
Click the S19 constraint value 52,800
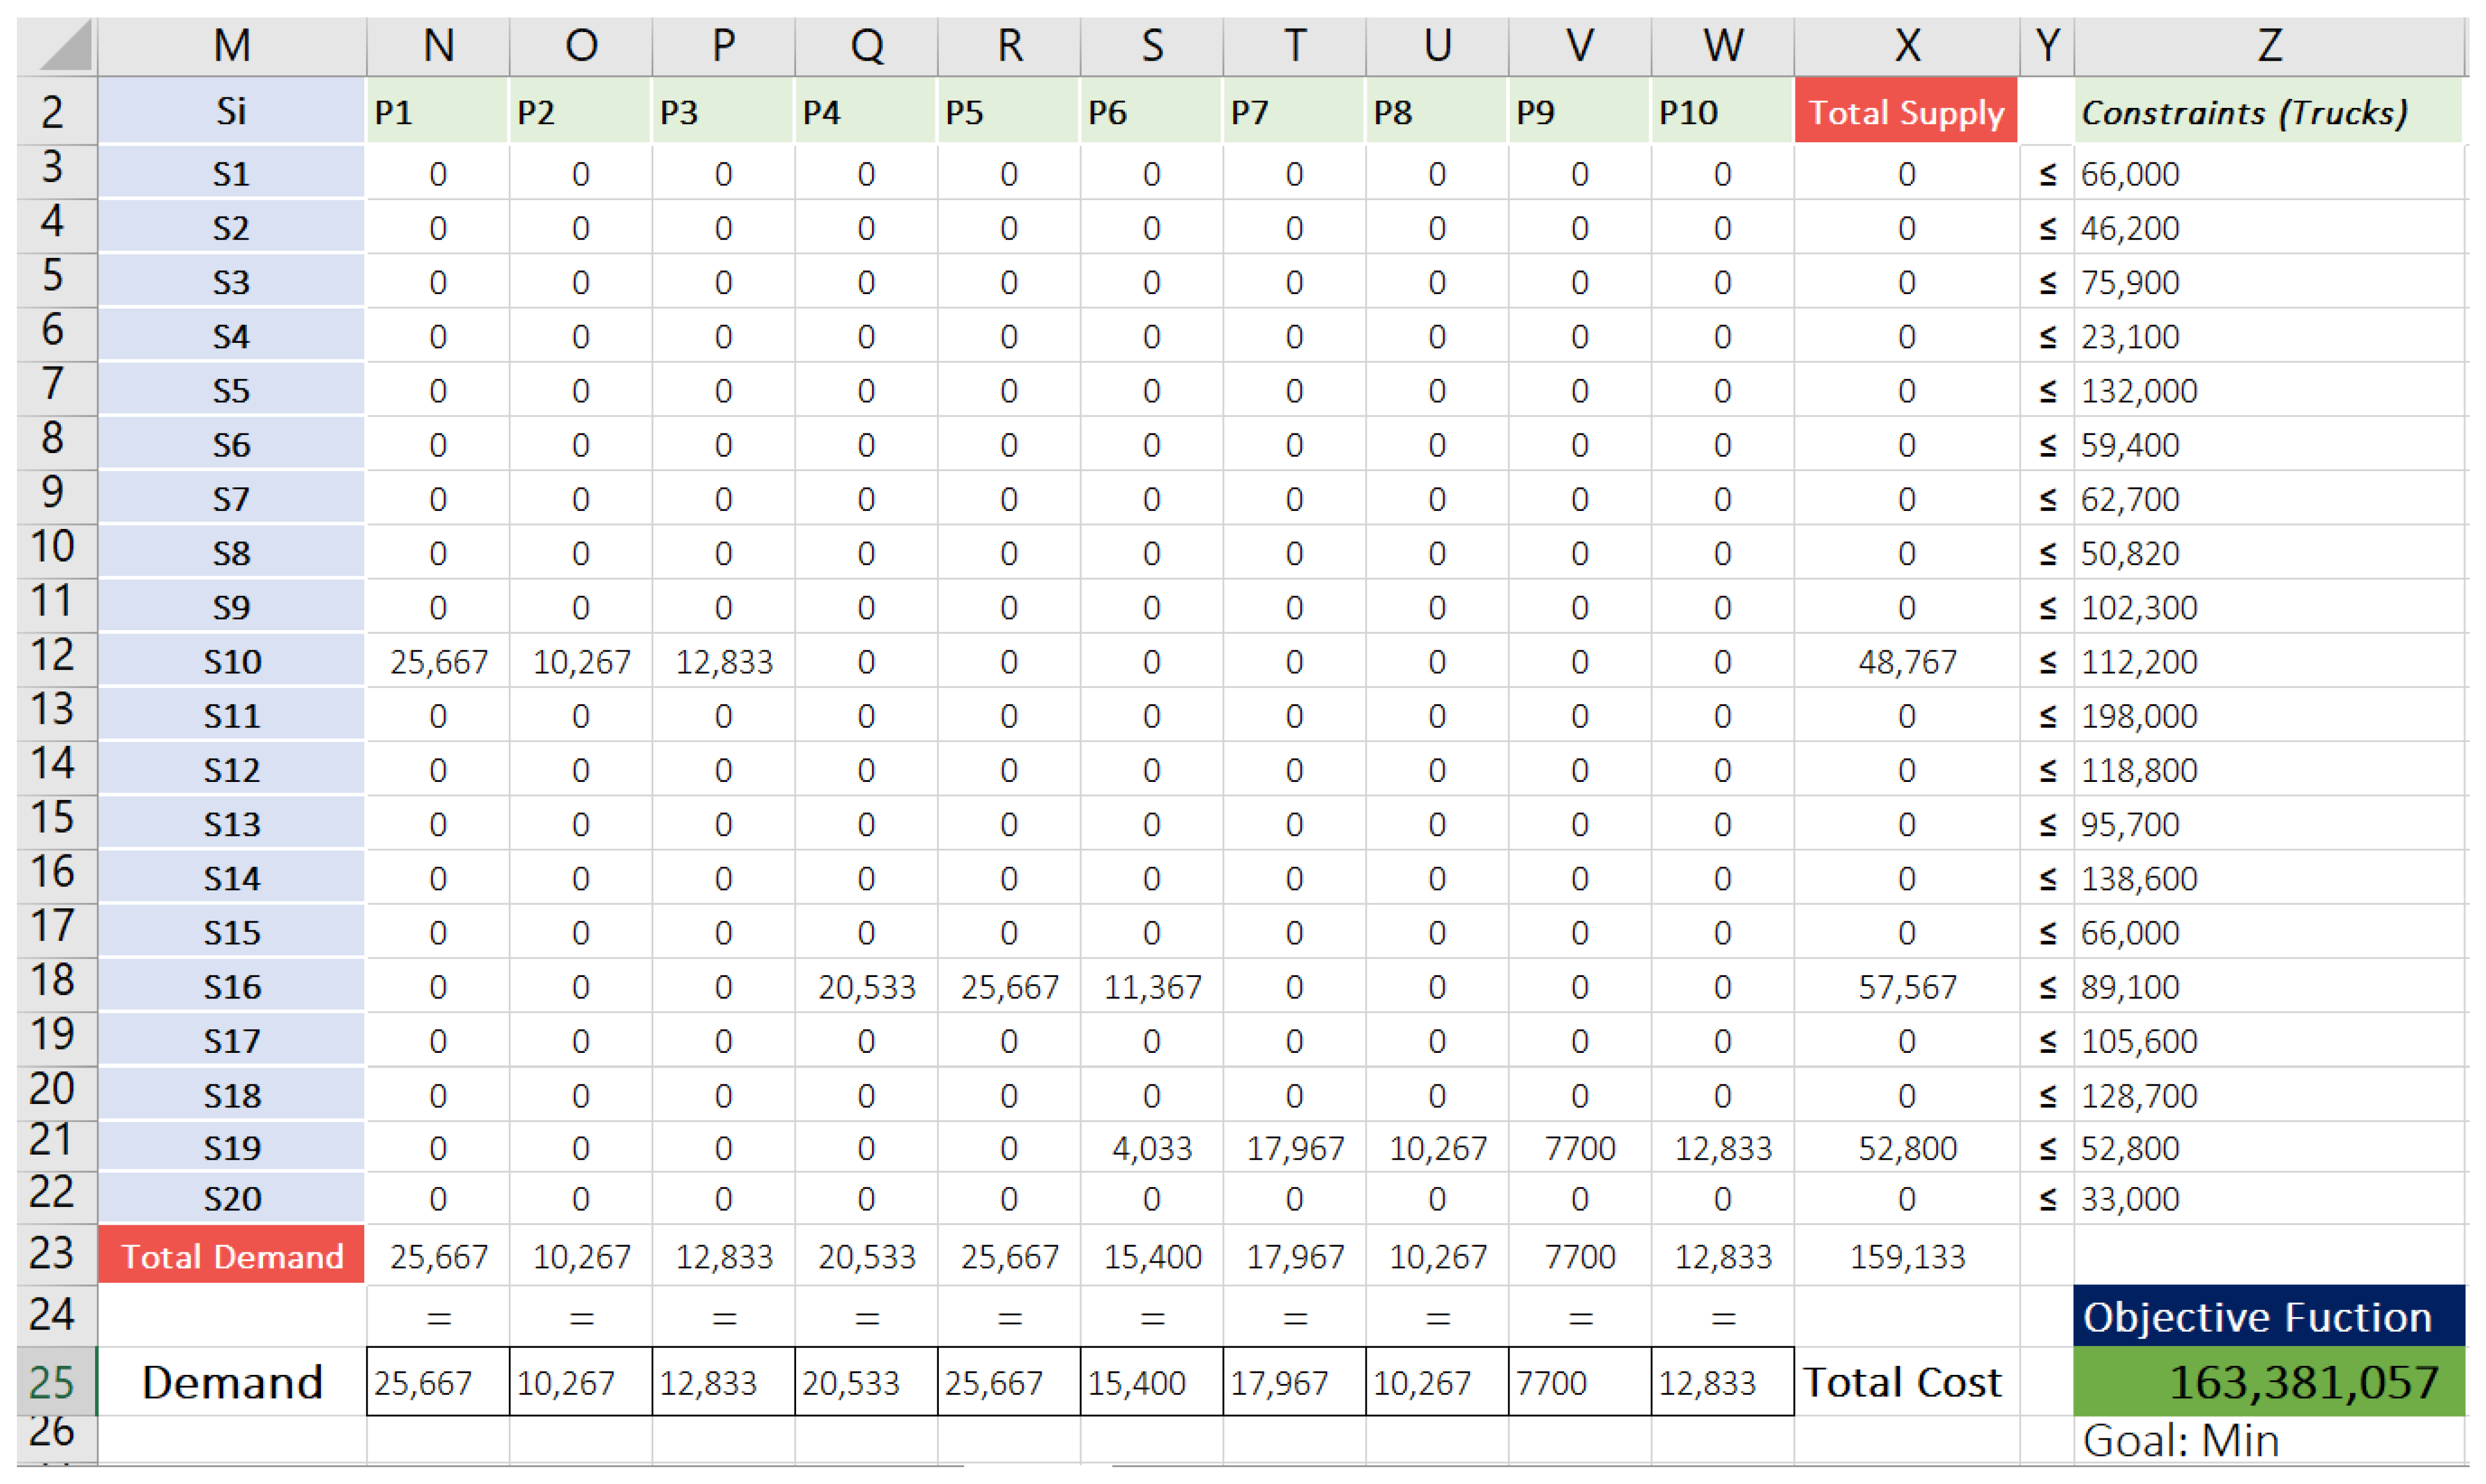pos(2130,1148)
